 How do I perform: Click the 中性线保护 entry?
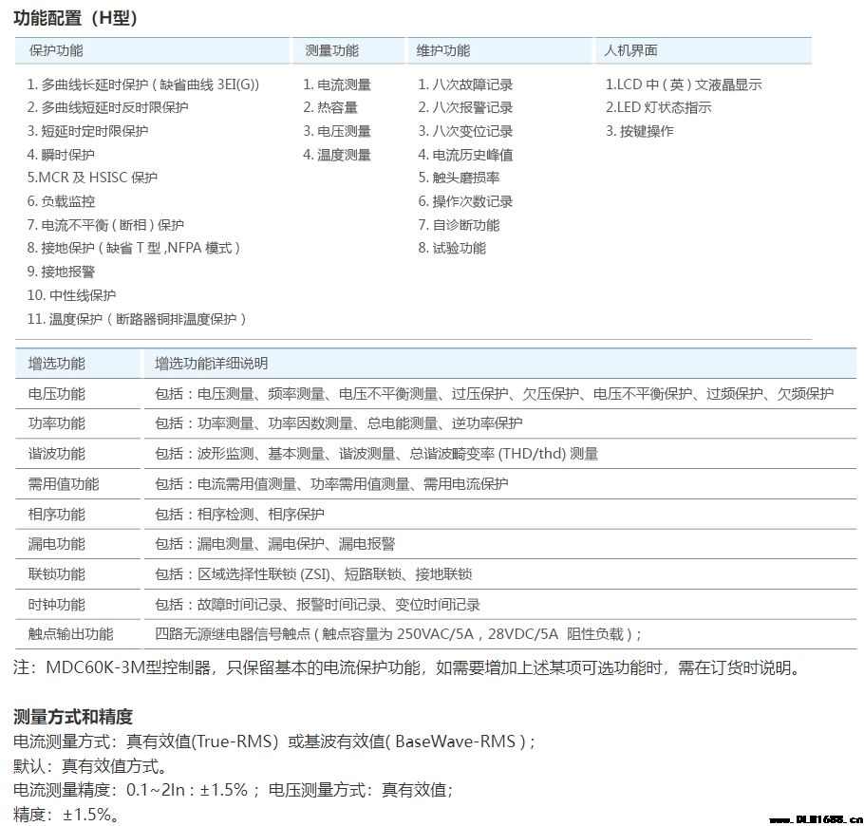(71, 295)
